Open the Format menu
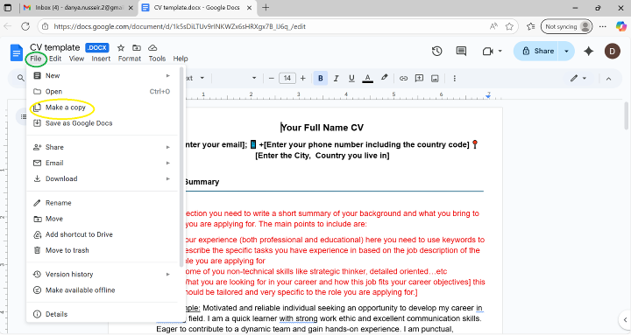Screen dimensions: 631x335 129,59
